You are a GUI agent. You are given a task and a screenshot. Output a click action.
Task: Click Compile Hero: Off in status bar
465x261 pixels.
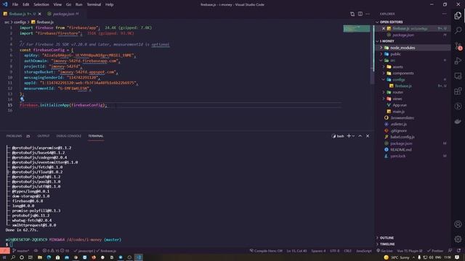click(x=266, y=251)
